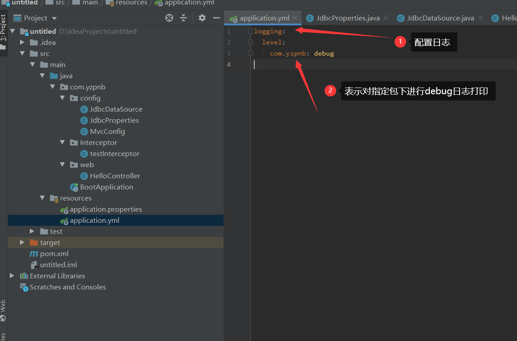517x341 pixels.
Task: Open Project panel settings gear
Action: (202, 18)
